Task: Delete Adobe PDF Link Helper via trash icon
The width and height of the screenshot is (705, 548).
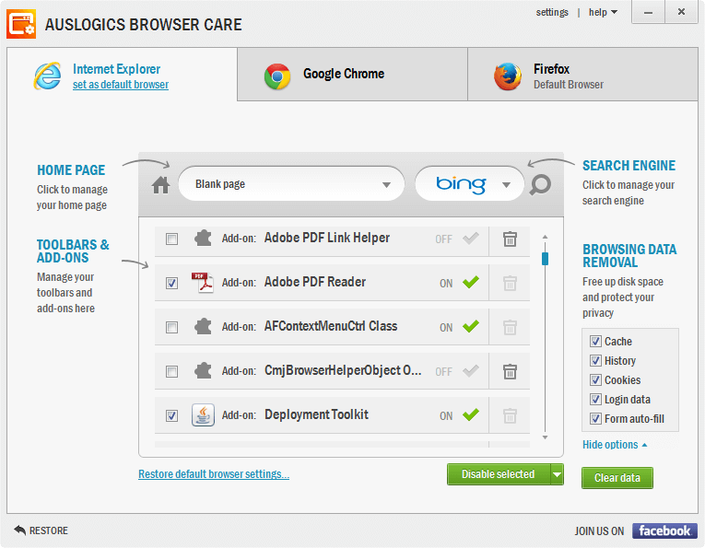Action: pos(510,239)
